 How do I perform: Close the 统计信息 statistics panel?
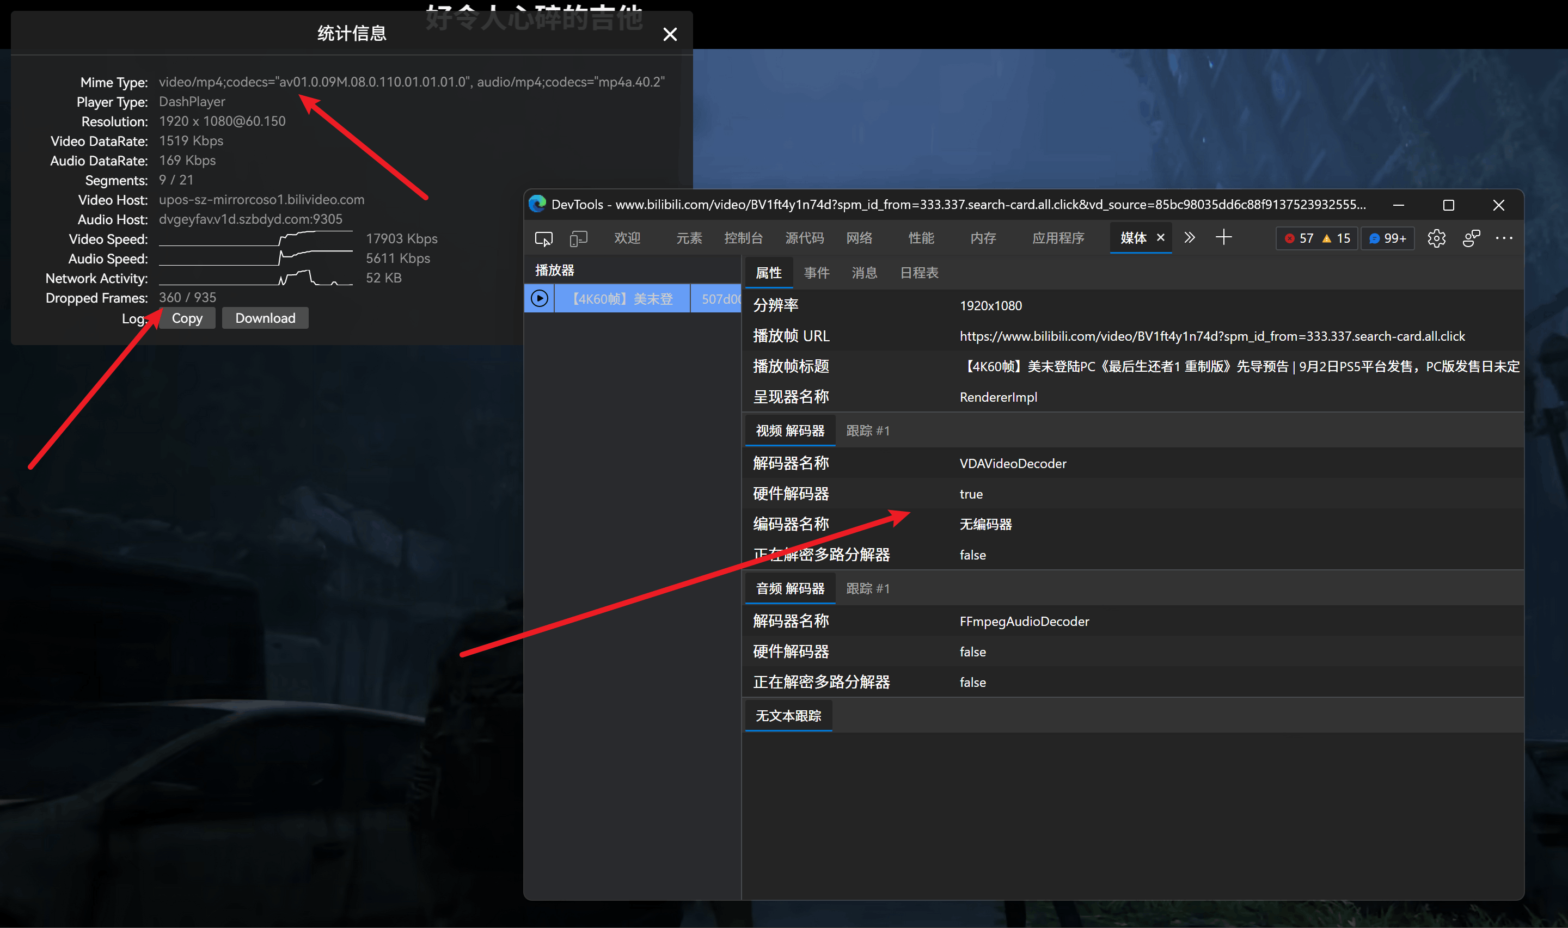point(670,34)
